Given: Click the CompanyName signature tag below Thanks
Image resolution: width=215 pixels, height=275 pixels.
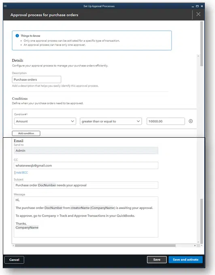Looking at the screenshot, I should pos(27,228).
